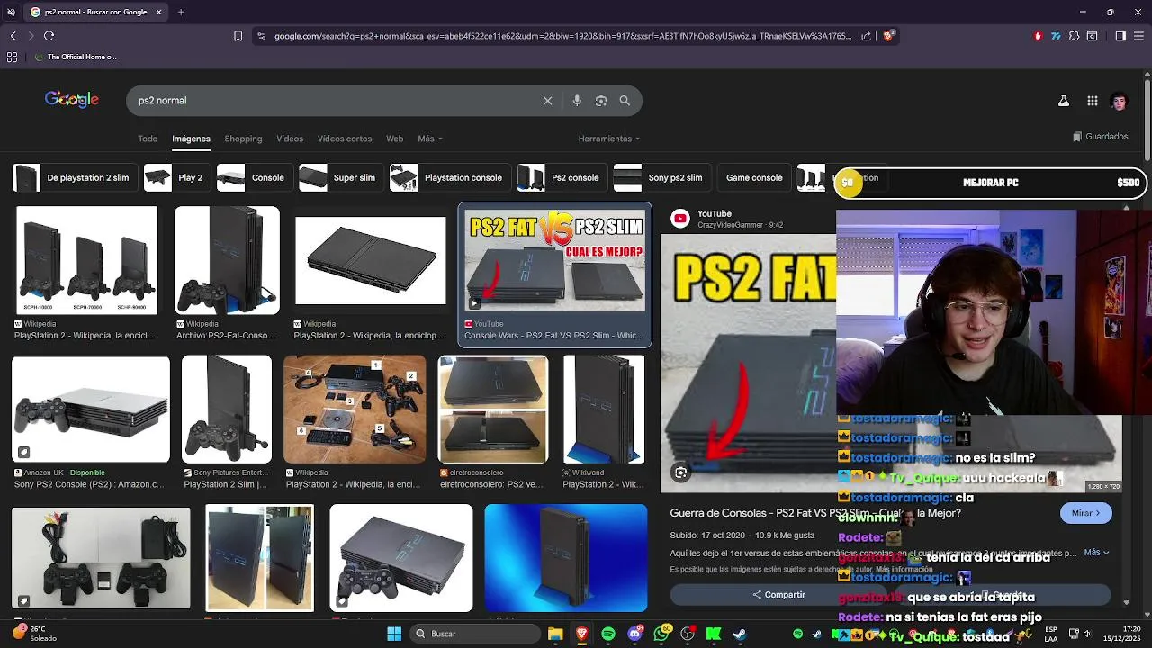The width and height of the screenshot is (1152, 648).
Task: Open a new browser tab
Action: [181, 12]
